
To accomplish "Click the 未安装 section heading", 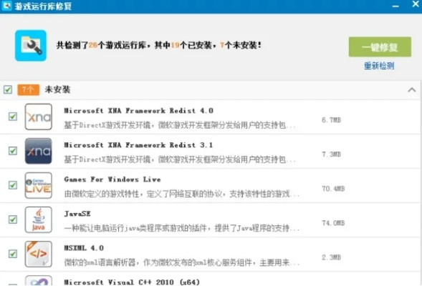I will [57, 89].
